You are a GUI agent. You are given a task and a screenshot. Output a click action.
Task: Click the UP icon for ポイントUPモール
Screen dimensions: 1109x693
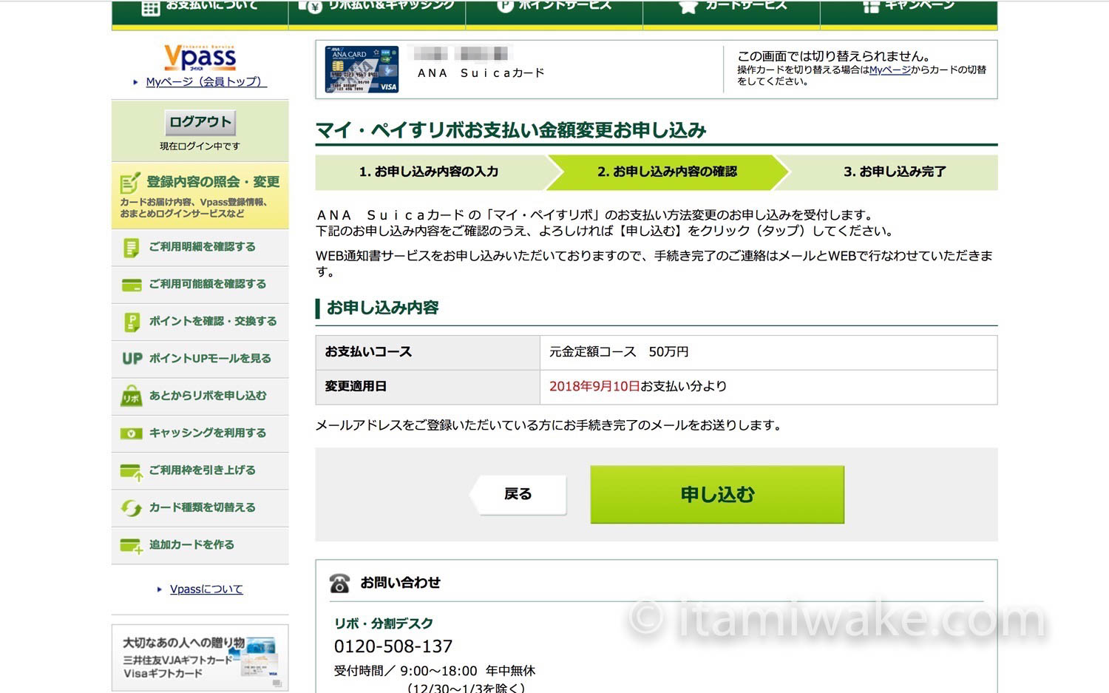[x=132, y=359]
